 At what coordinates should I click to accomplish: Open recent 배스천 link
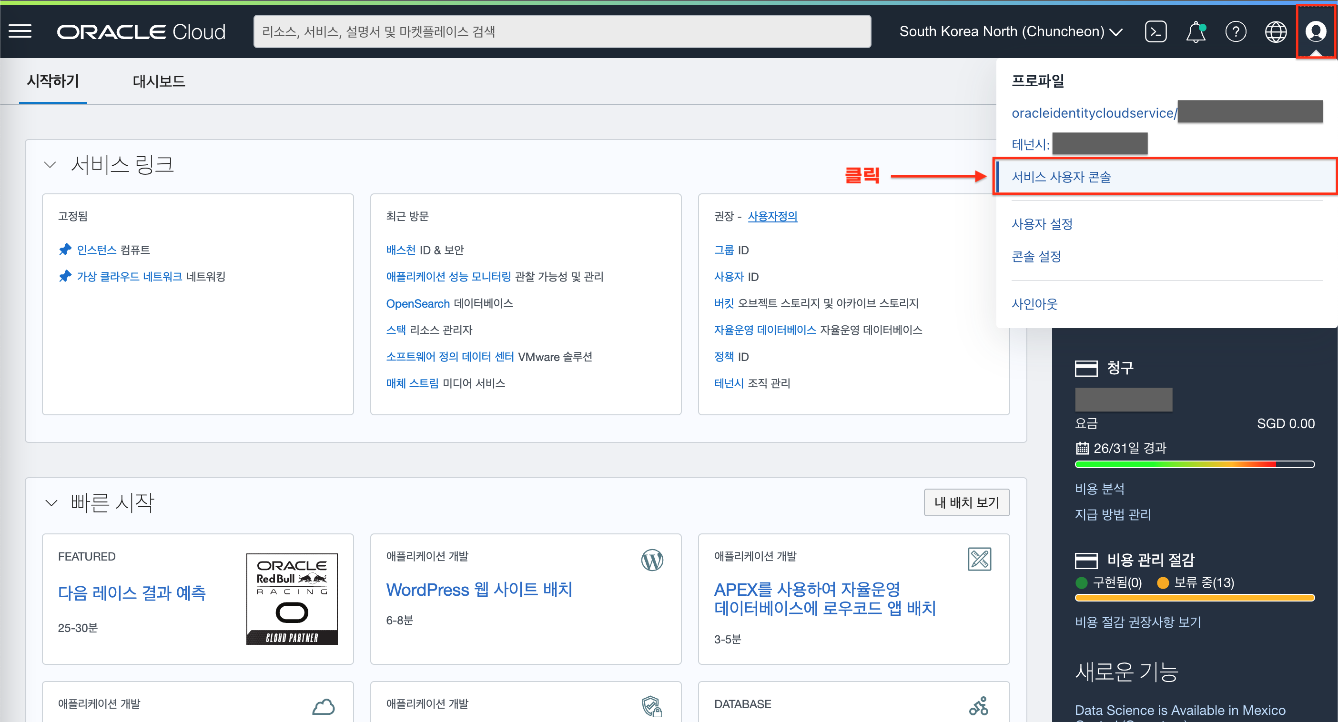[400, 250]
